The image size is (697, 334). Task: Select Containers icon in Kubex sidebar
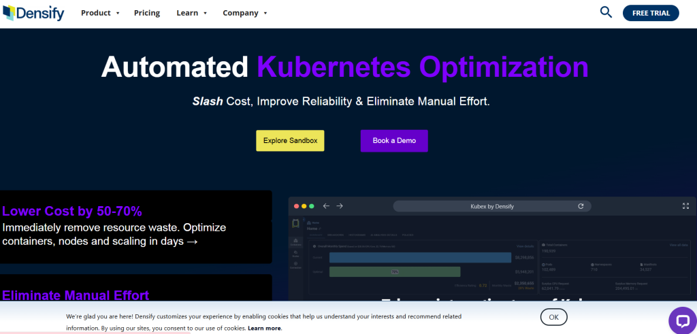tap(295, 242)
